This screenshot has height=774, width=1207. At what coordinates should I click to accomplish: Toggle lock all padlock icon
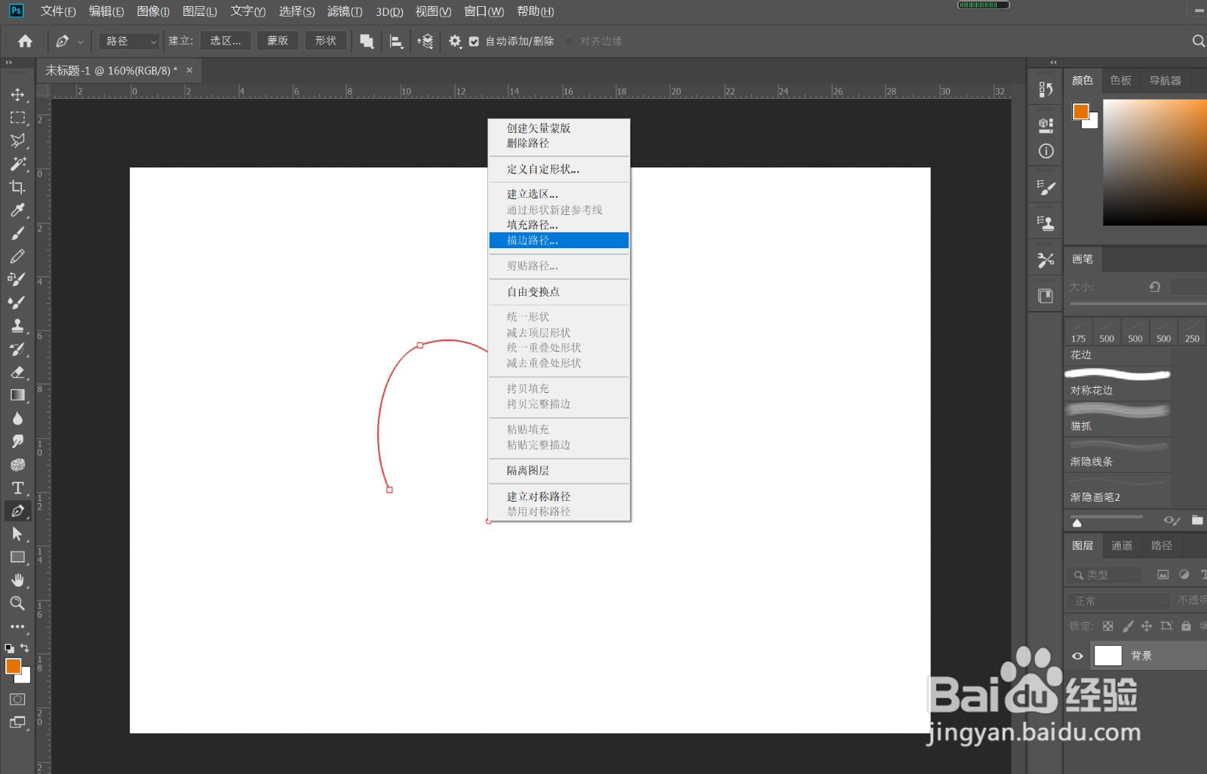click(x=1186, y=626)
